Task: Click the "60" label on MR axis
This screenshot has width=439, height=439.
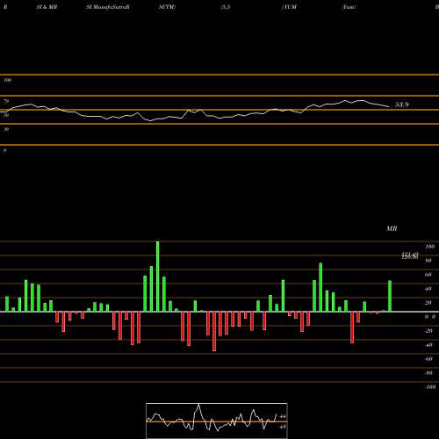Action: [x=428, y=275]
